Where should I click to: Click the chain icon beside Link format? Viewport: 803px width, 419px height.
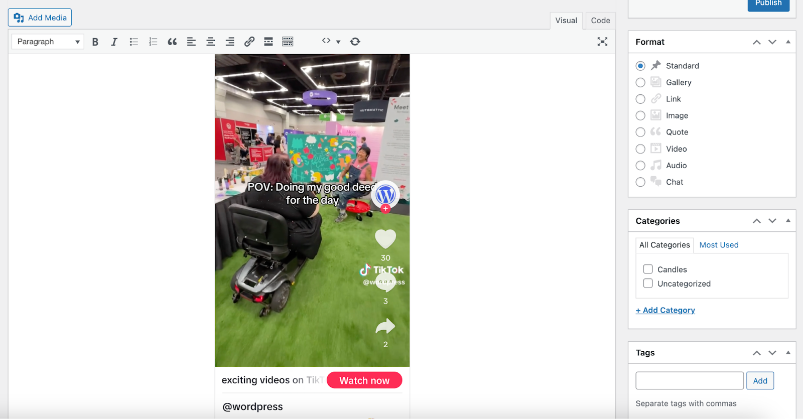(656, 98)
